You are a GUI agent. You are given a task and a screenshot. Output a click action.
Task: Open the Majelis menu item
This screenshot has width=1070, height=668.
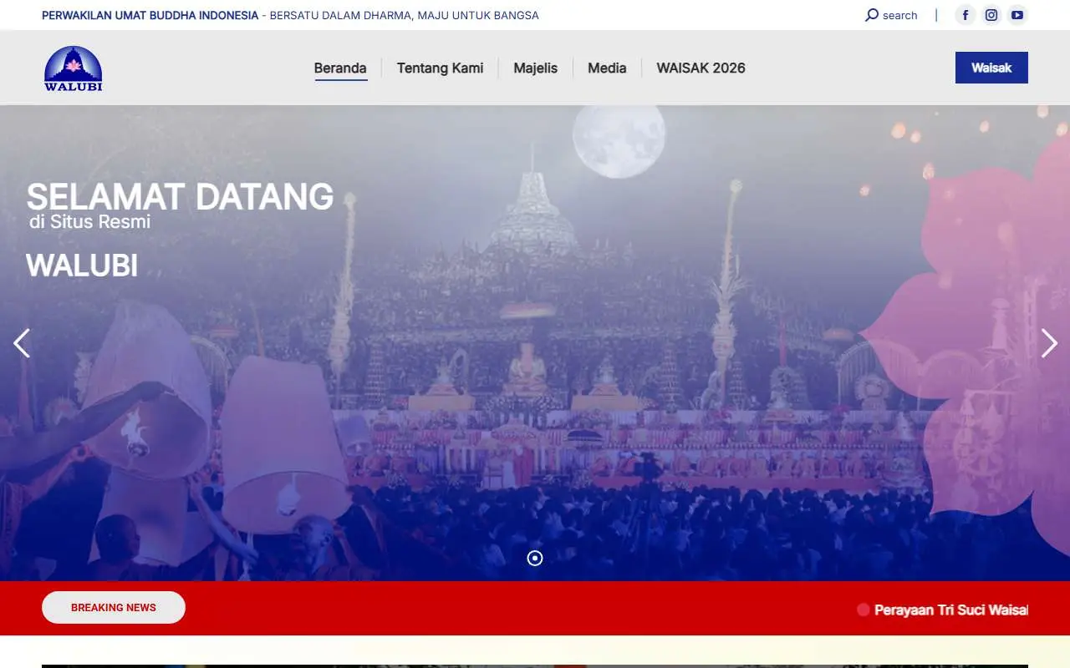coord(535,68)
